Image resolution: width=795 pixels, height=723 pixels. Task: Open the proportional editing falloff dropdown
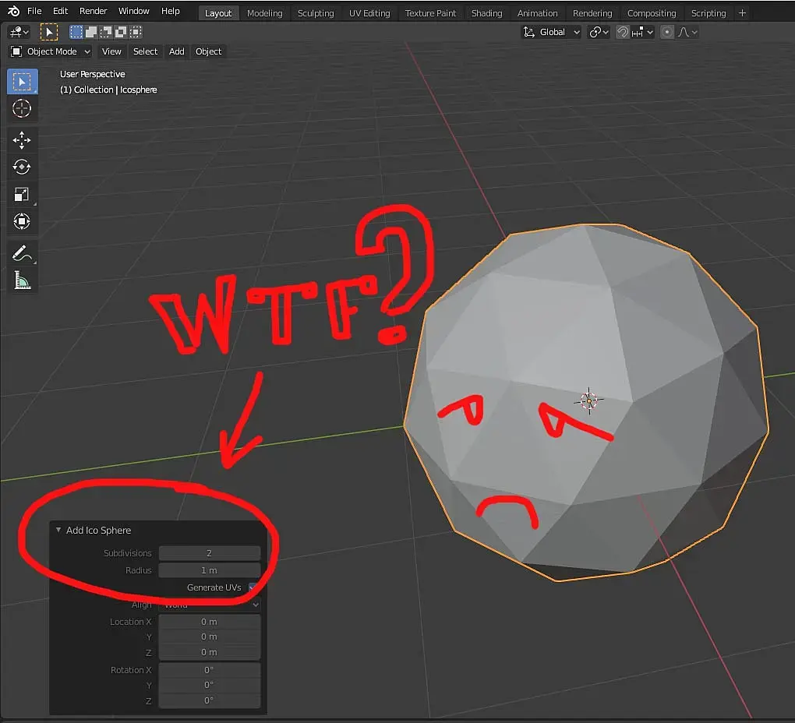687,32
